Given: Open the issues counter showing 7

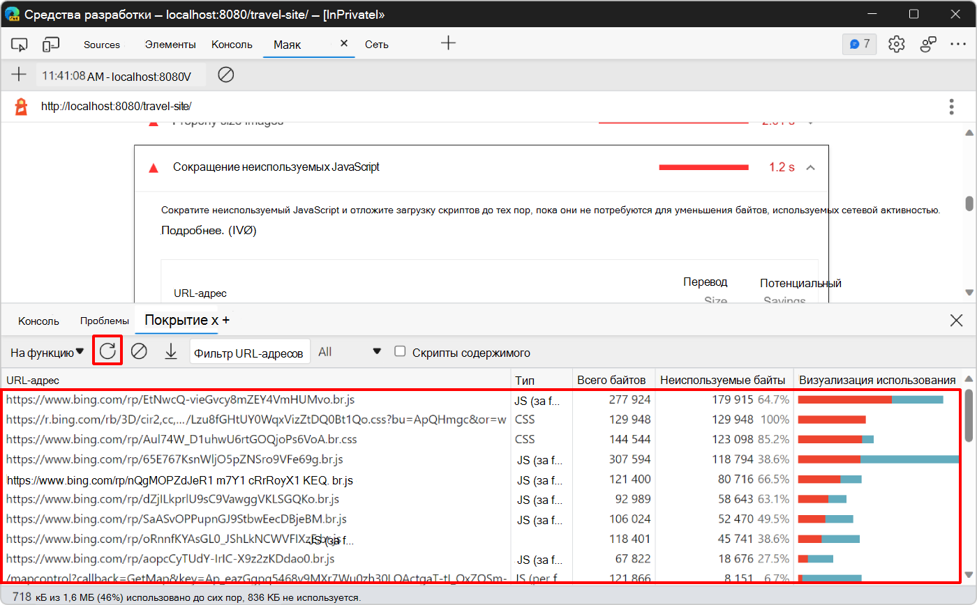Looking at the screenshot, I should point(859,43).
